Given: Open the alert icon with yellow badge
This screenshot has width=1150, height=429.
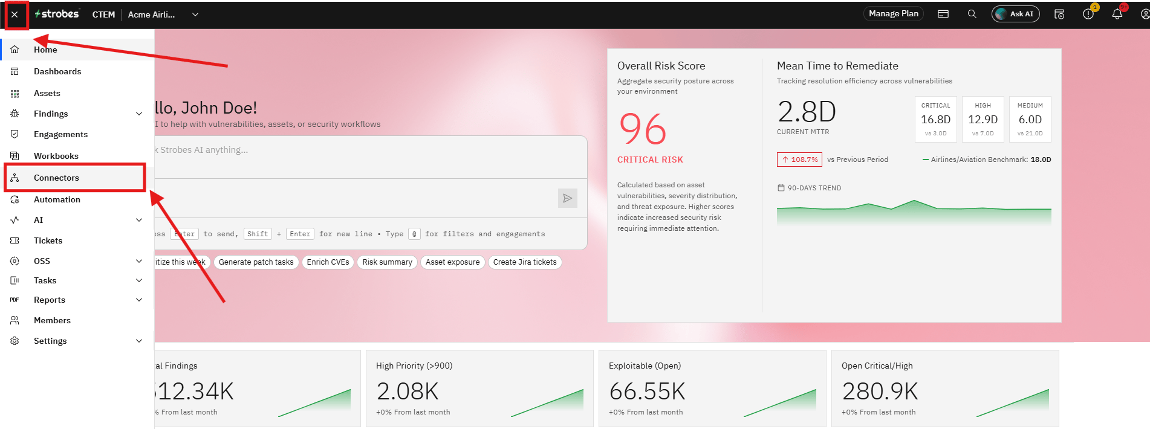Looking at the screenshot, I should click(x=1088, y=13).
